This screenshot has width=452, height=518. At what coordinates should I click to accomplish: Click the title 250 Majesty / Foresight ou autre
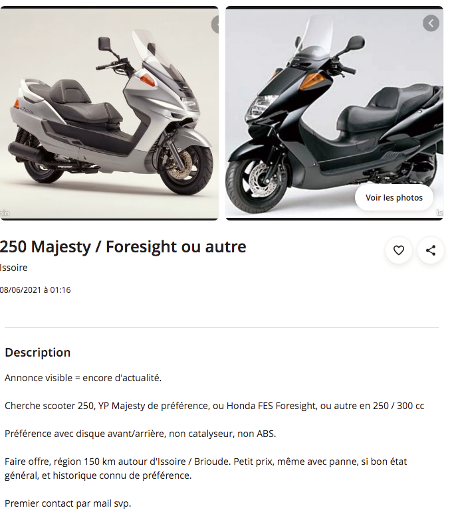coord(123,247)
